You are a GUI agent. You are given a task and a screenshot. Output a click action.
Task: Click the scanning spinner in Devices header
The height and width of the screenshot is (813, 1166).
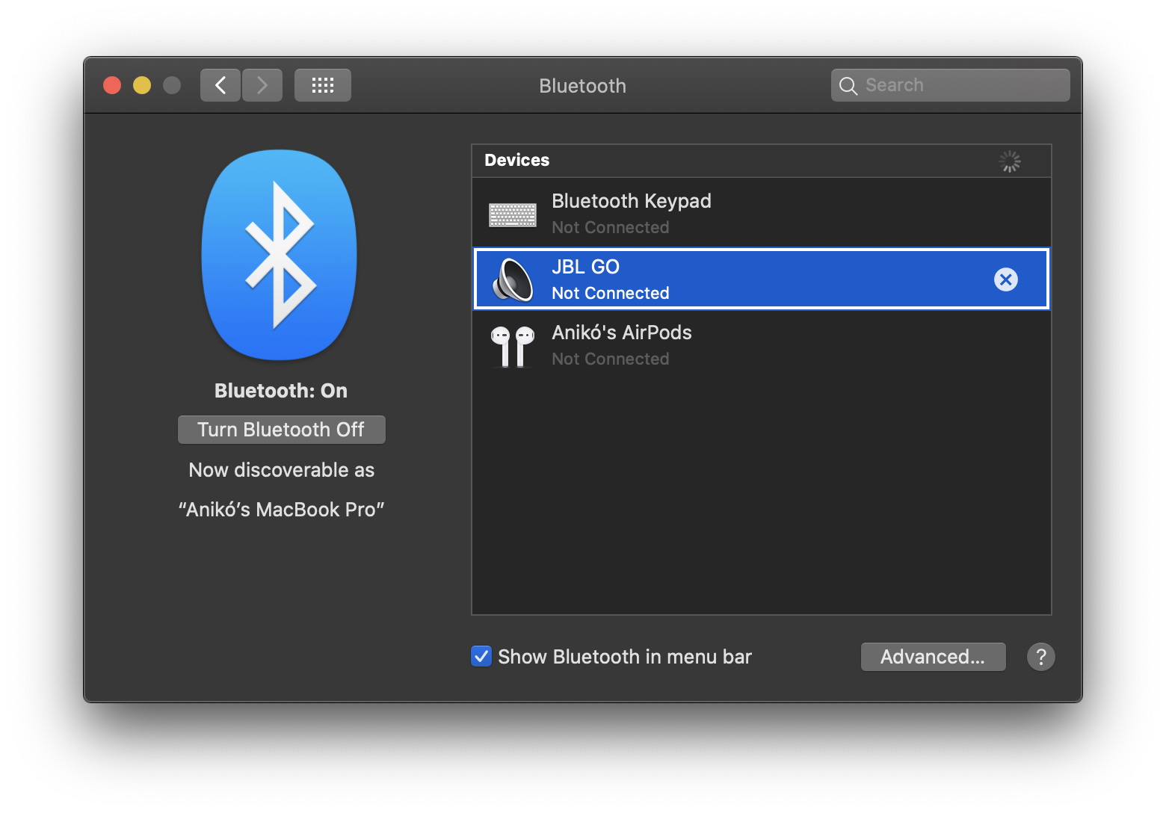point(1010,161)
